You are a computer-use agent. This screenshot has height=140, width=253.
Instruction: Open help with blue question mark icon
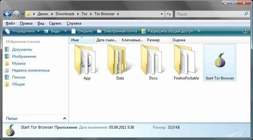(x=245, y=31)
